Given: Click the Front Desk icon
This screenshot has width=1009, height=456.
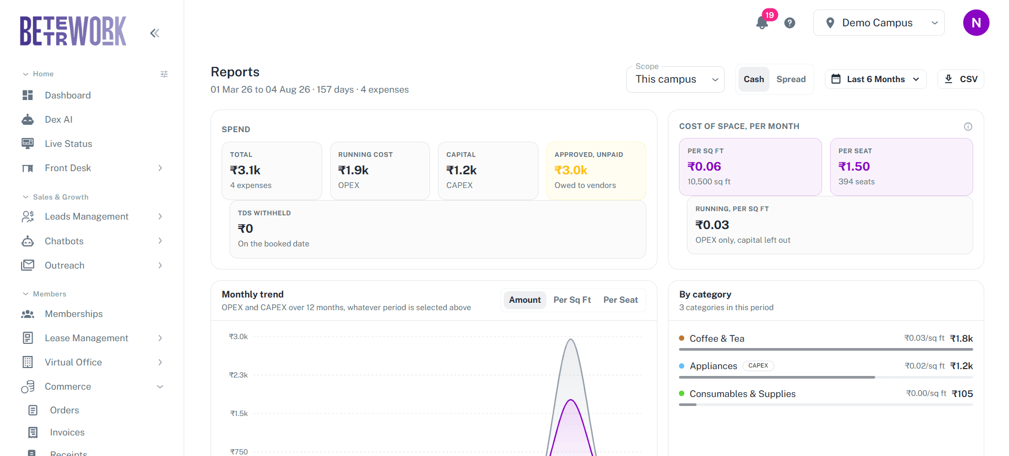Looking at the screenshot, I should pos(28,168).
